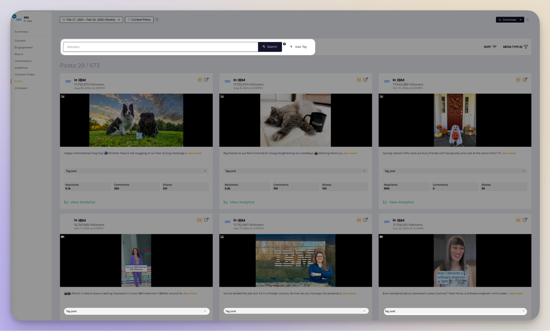
Task: Open Tag post dropdown on Halloween post
Action: 455,171
